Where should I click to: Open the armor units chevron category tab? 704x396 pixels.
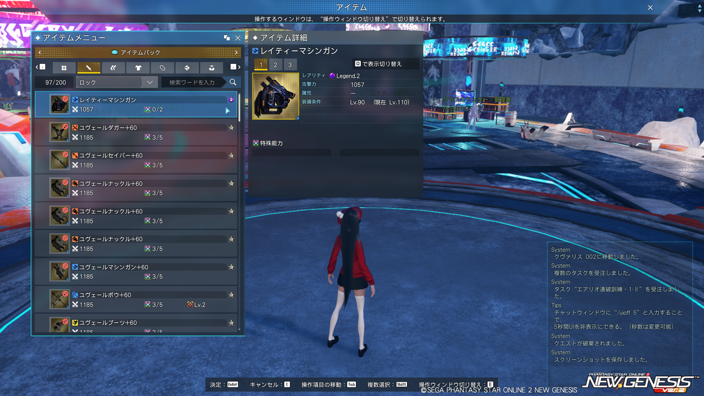click(113, 68)
